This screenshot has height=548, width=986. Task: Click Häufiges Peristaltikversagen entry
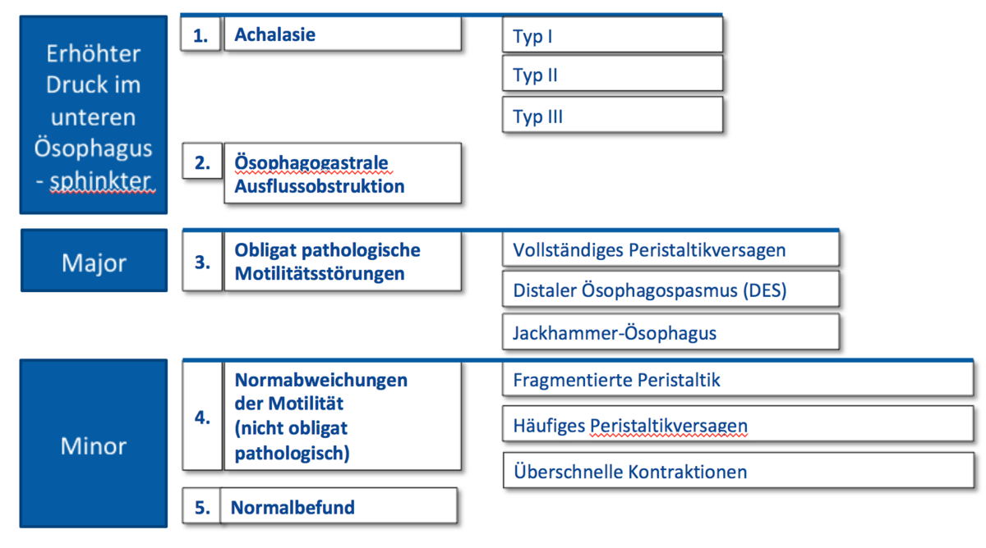[738, 425]
